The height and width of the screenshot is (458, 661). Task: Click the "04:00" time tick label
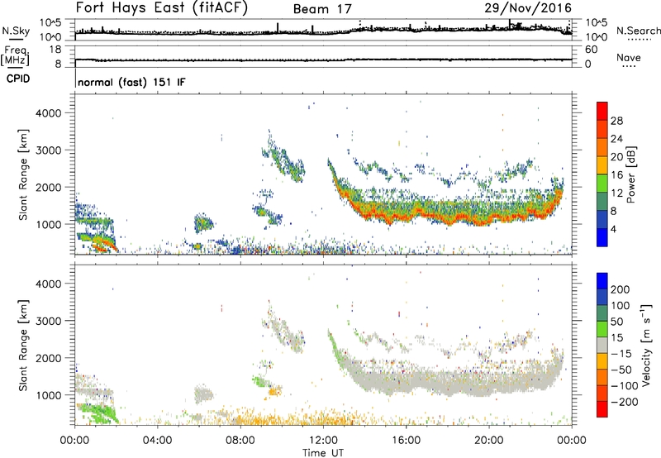click(157, 441)
